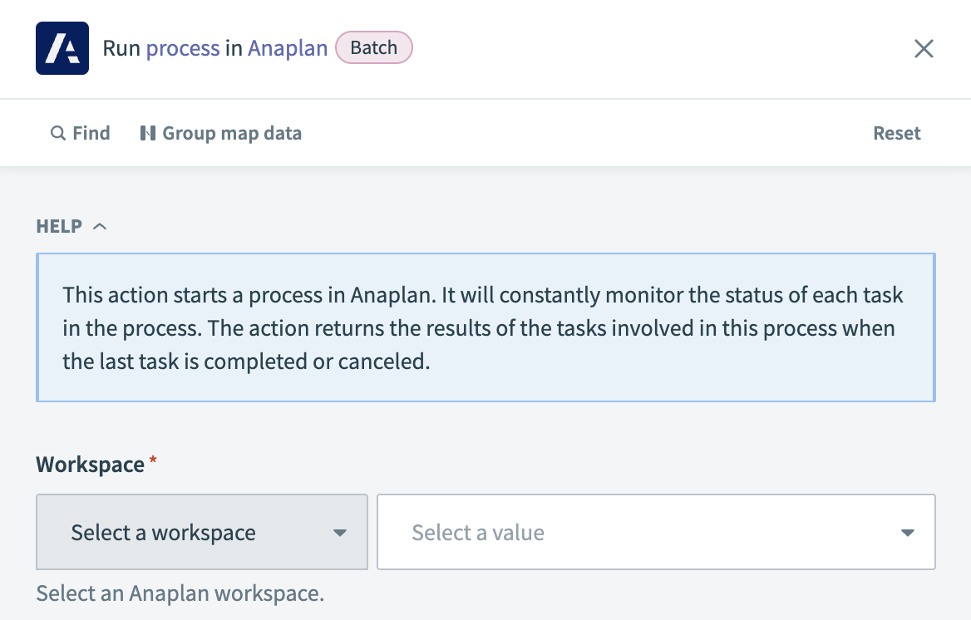The height and width of the screenshot is (620, 971).
Task: Open Group map data view
Action: [x=220, y=133]
